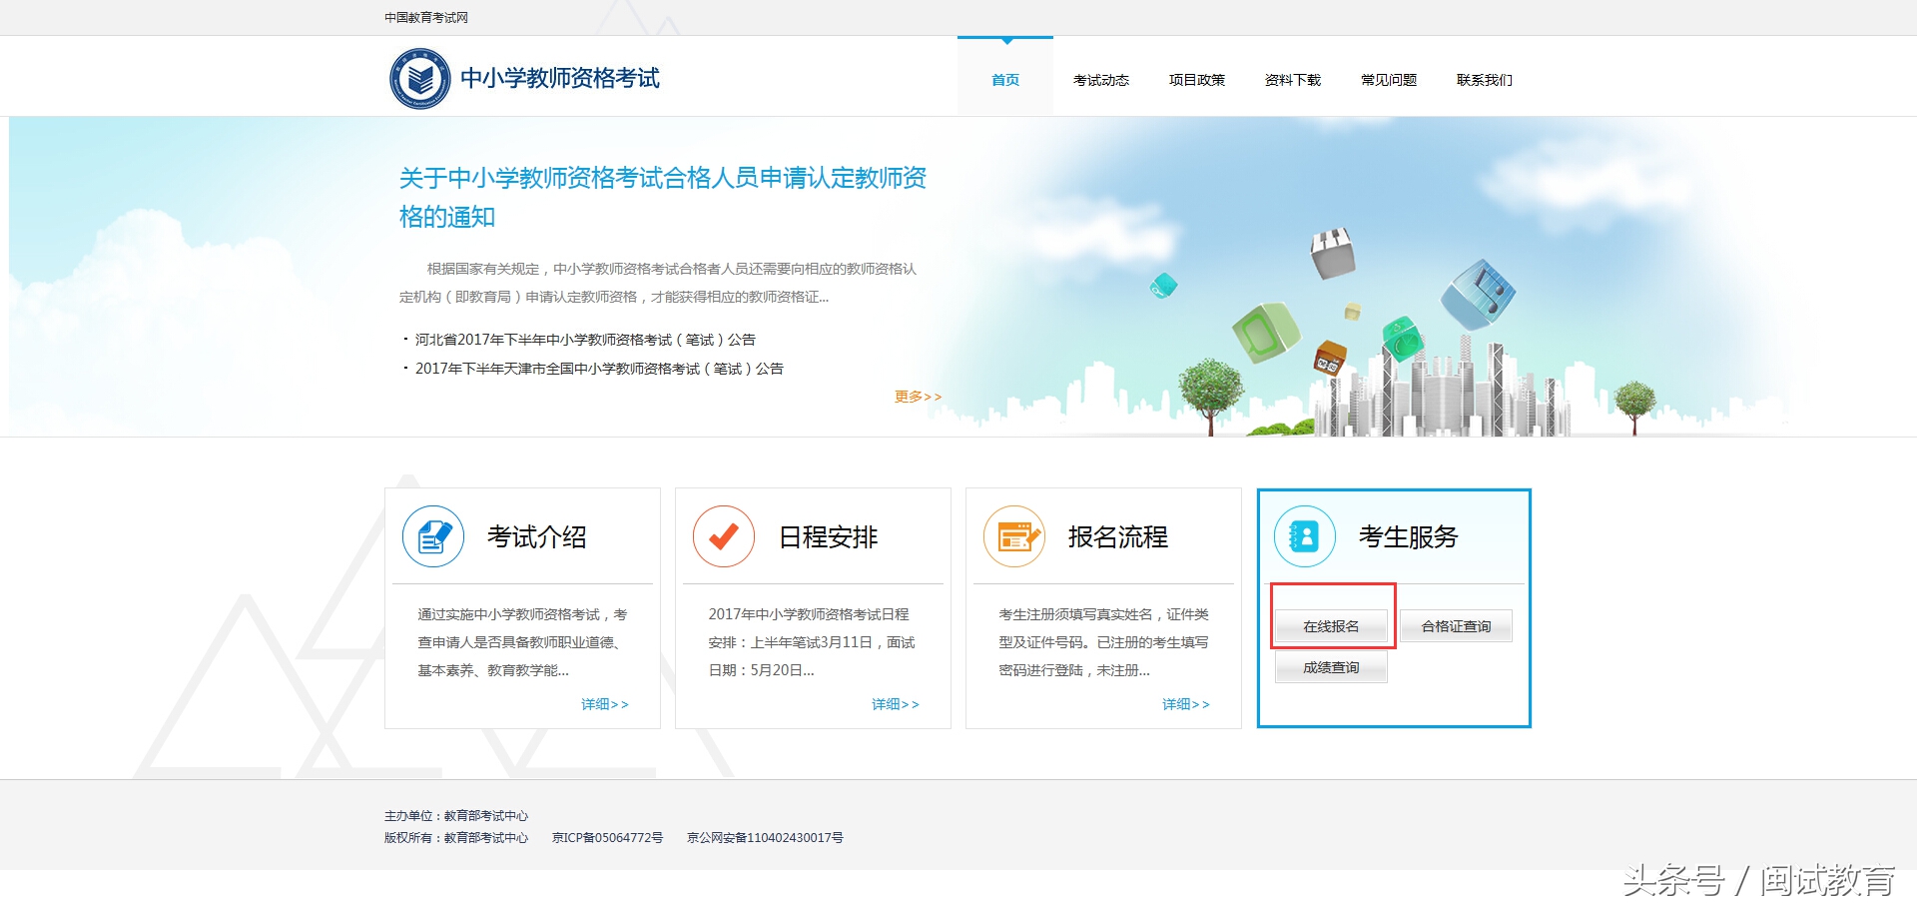Switch to the 考试动态 menu tab
The image size is (1917, 910).
[1101, 80]
